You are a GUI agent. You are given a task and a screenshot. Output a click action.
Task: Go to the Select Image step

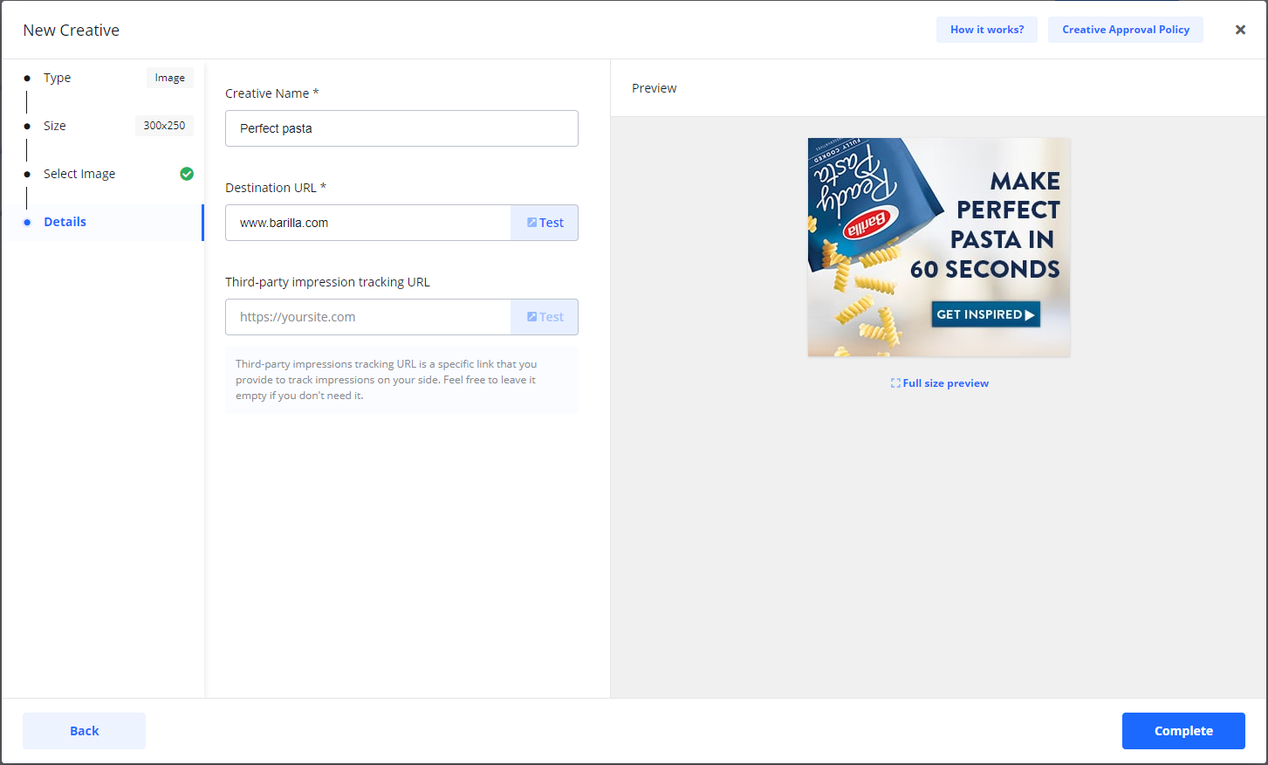79,174
